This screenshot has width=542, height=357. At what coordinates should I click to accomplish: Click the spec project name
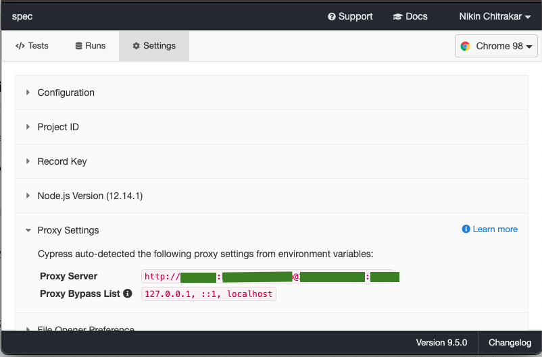click(22, 17)
